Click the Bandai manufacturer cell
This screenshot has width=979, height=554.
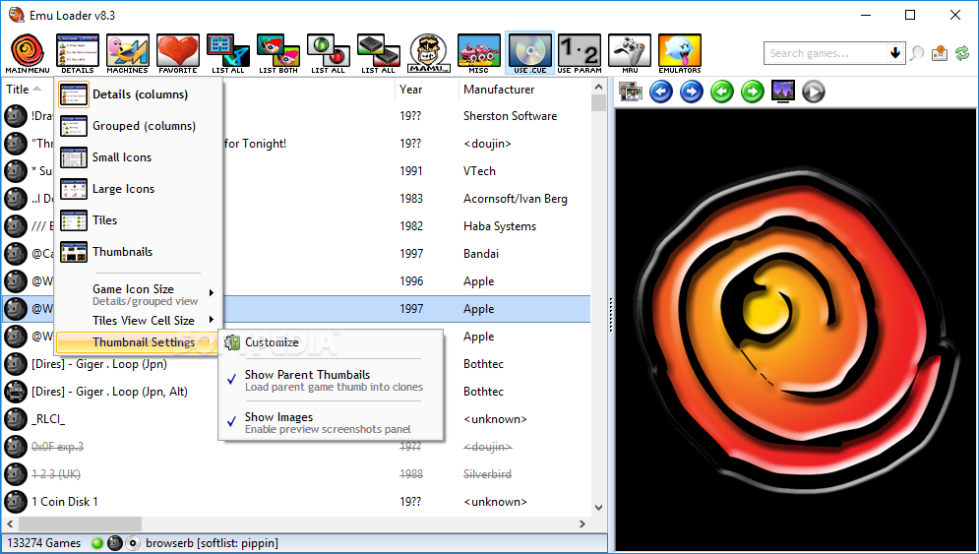tap(481, 254)
